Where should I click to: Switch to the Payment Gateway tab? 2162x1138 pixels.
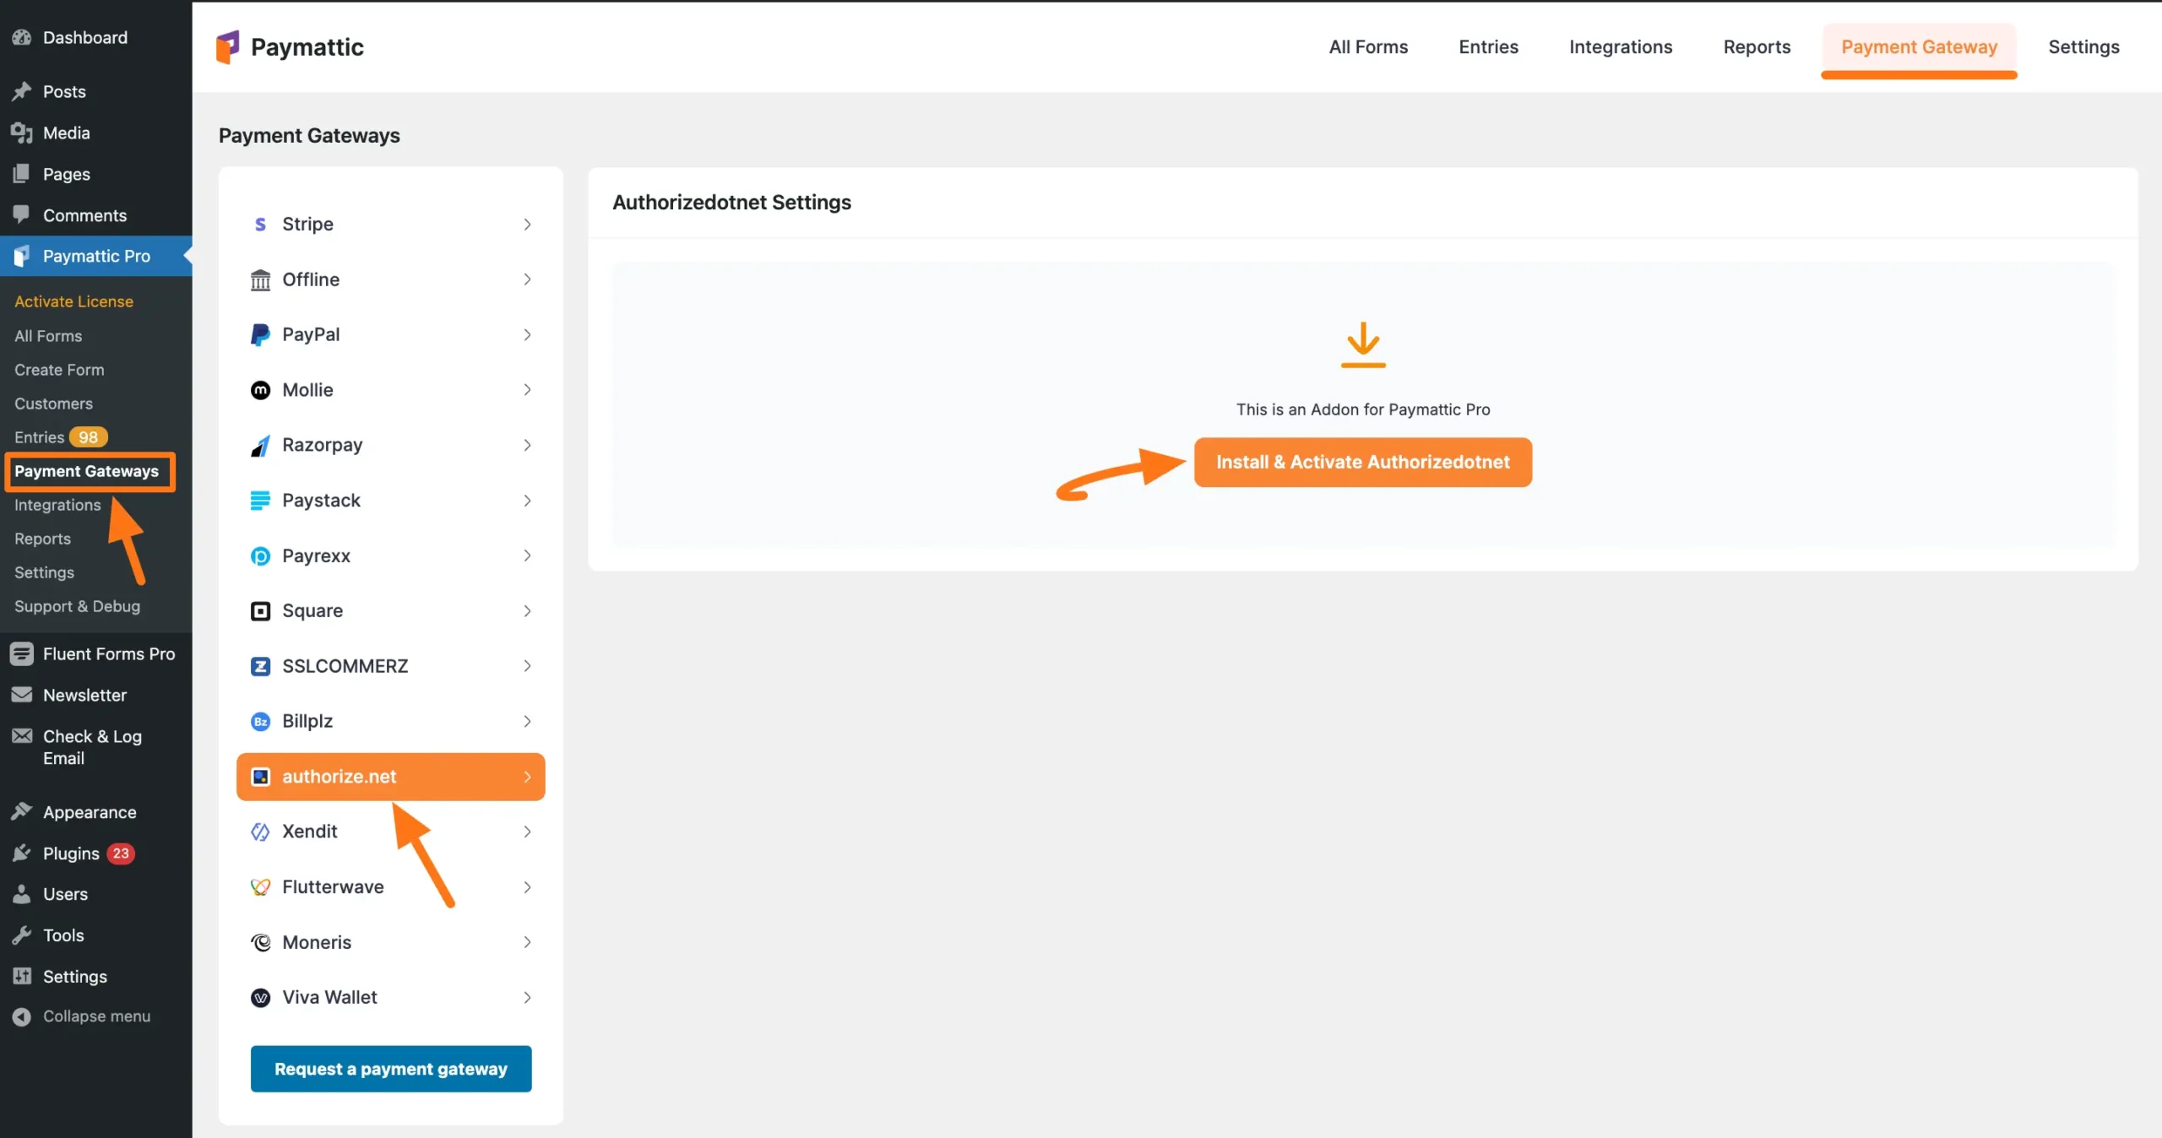(1919, 47)
